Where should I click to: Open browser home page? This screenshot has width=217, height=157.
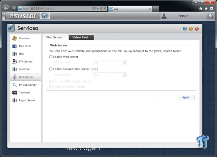201,9
